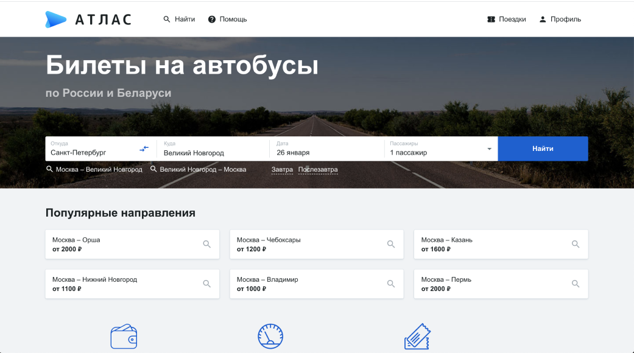634x353 pixels.
Task: Click the ticket icon beside Поездки
Action: (x=491, y=19)
